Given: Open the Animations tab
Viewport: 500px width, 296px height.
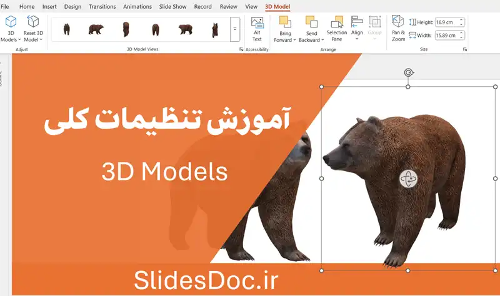Looking at the screenshot, I should pyautogui.click(x=137, y=6).
